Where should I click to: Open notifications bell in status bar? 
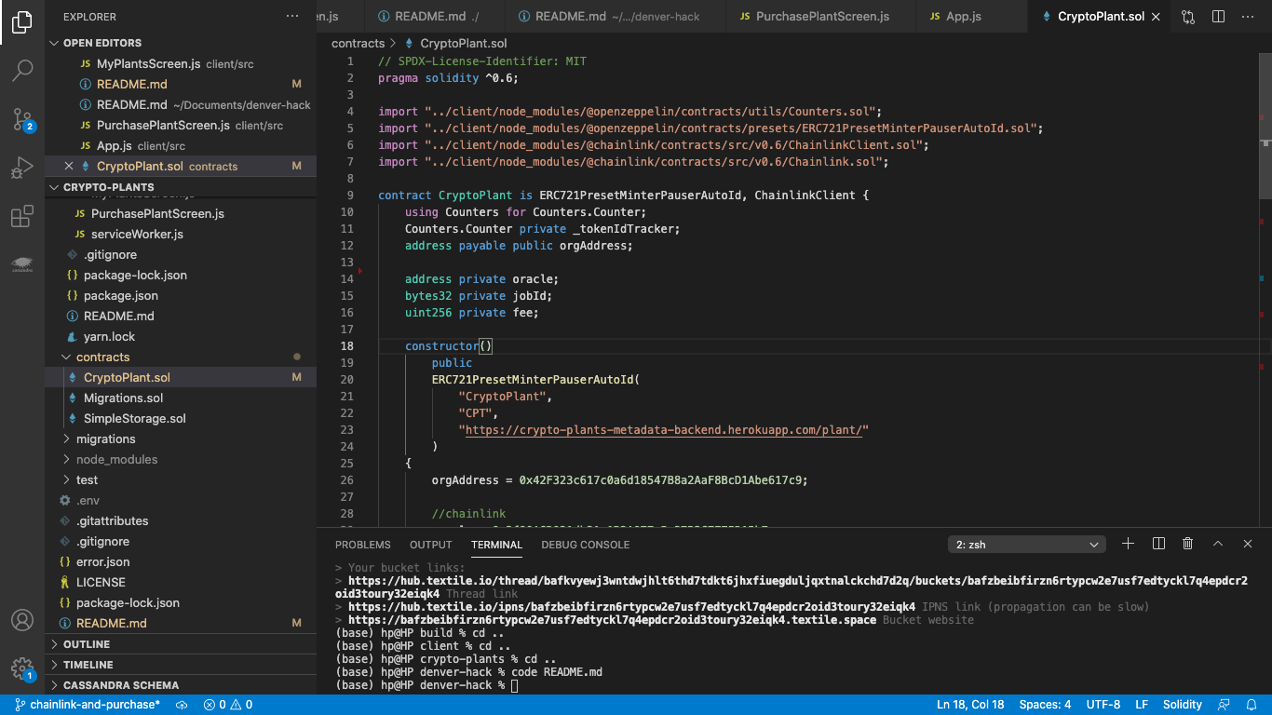point(1253,705)
